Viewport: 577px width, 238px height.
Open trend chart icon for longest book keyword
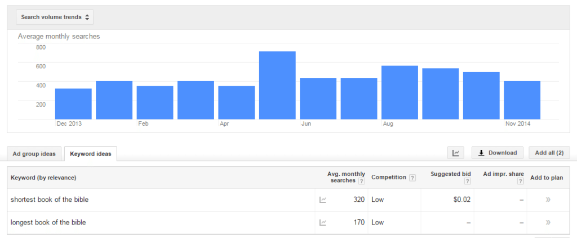pos(323,223)
